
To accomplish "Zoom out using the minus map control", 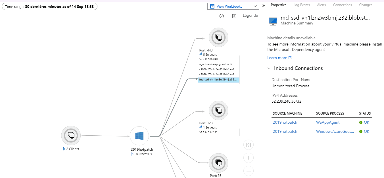I will pyautogui.click(x=249, y=171).
